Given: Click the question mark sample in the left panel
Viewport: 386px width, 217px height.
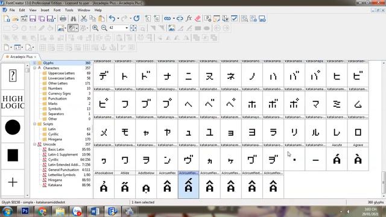Looking at the screenshot, I should point(13,75).
